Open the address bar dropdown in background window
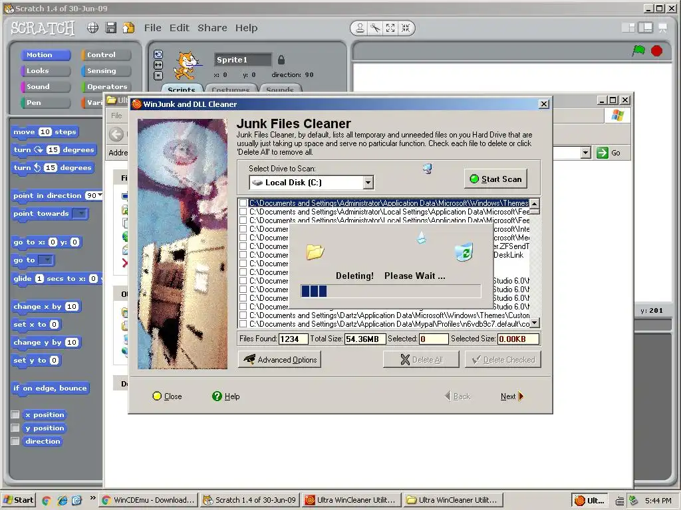Screen dimensions: 681x510 click(x=585, y=153)
